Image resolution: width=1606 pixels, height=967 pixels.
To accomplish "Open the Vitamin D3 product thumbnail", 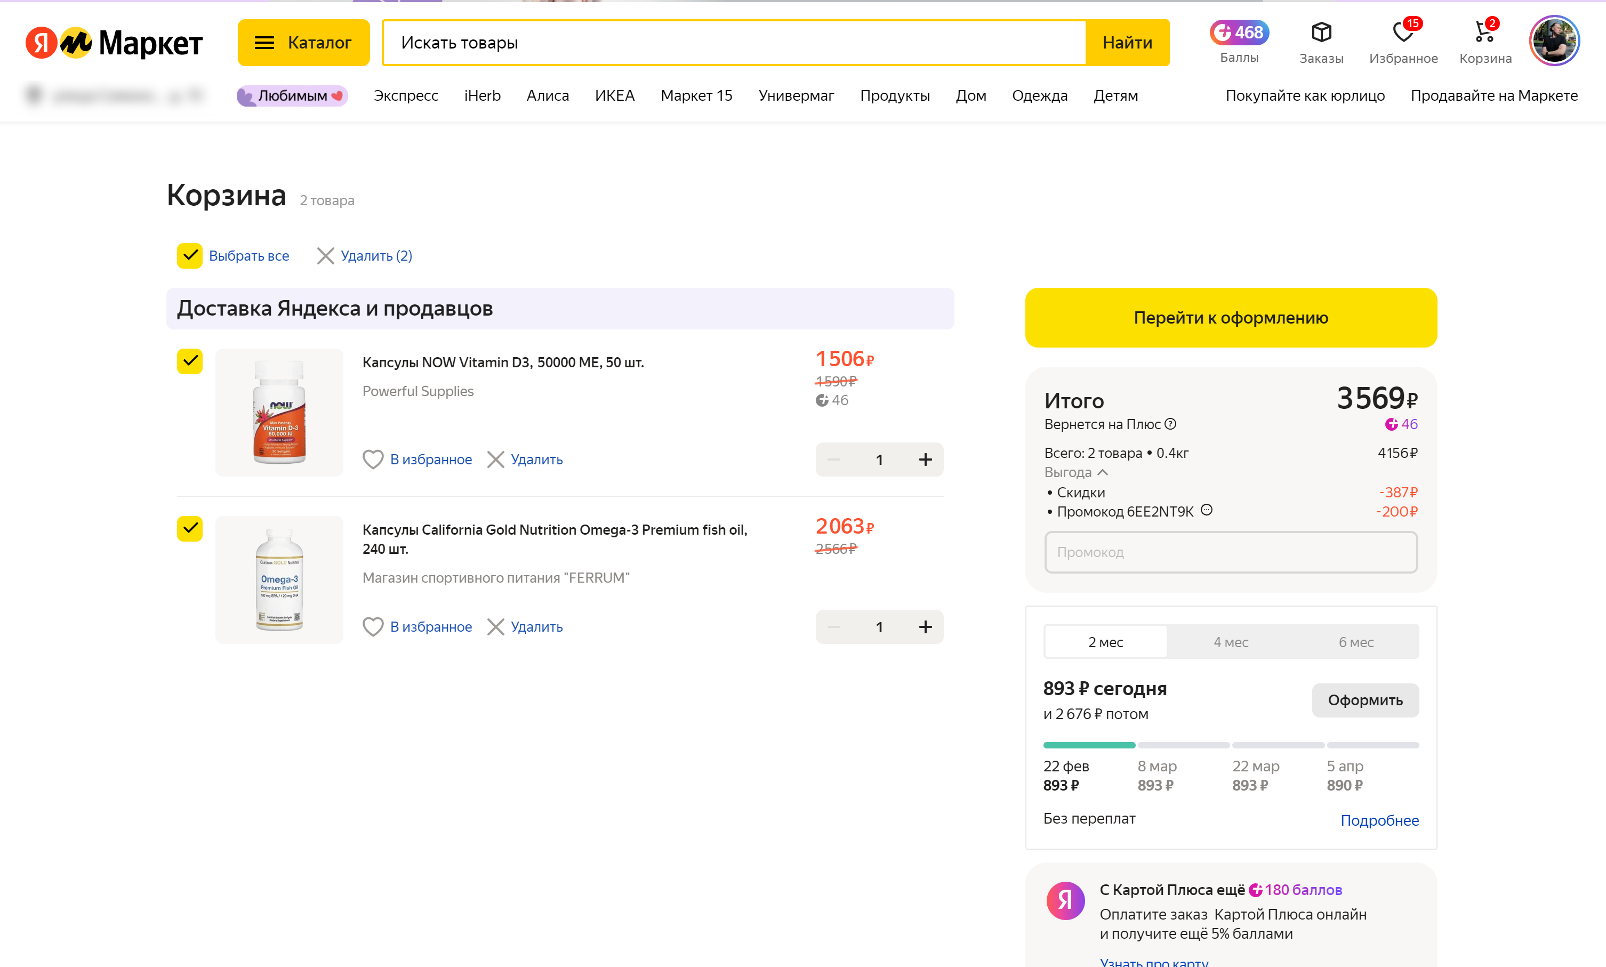I will [279, 413].
